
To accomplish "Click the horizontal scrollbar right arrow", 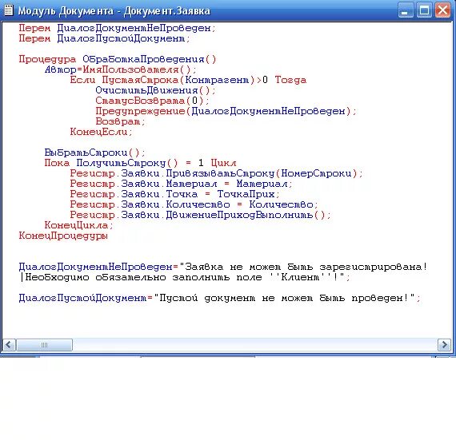I will 444,344.
